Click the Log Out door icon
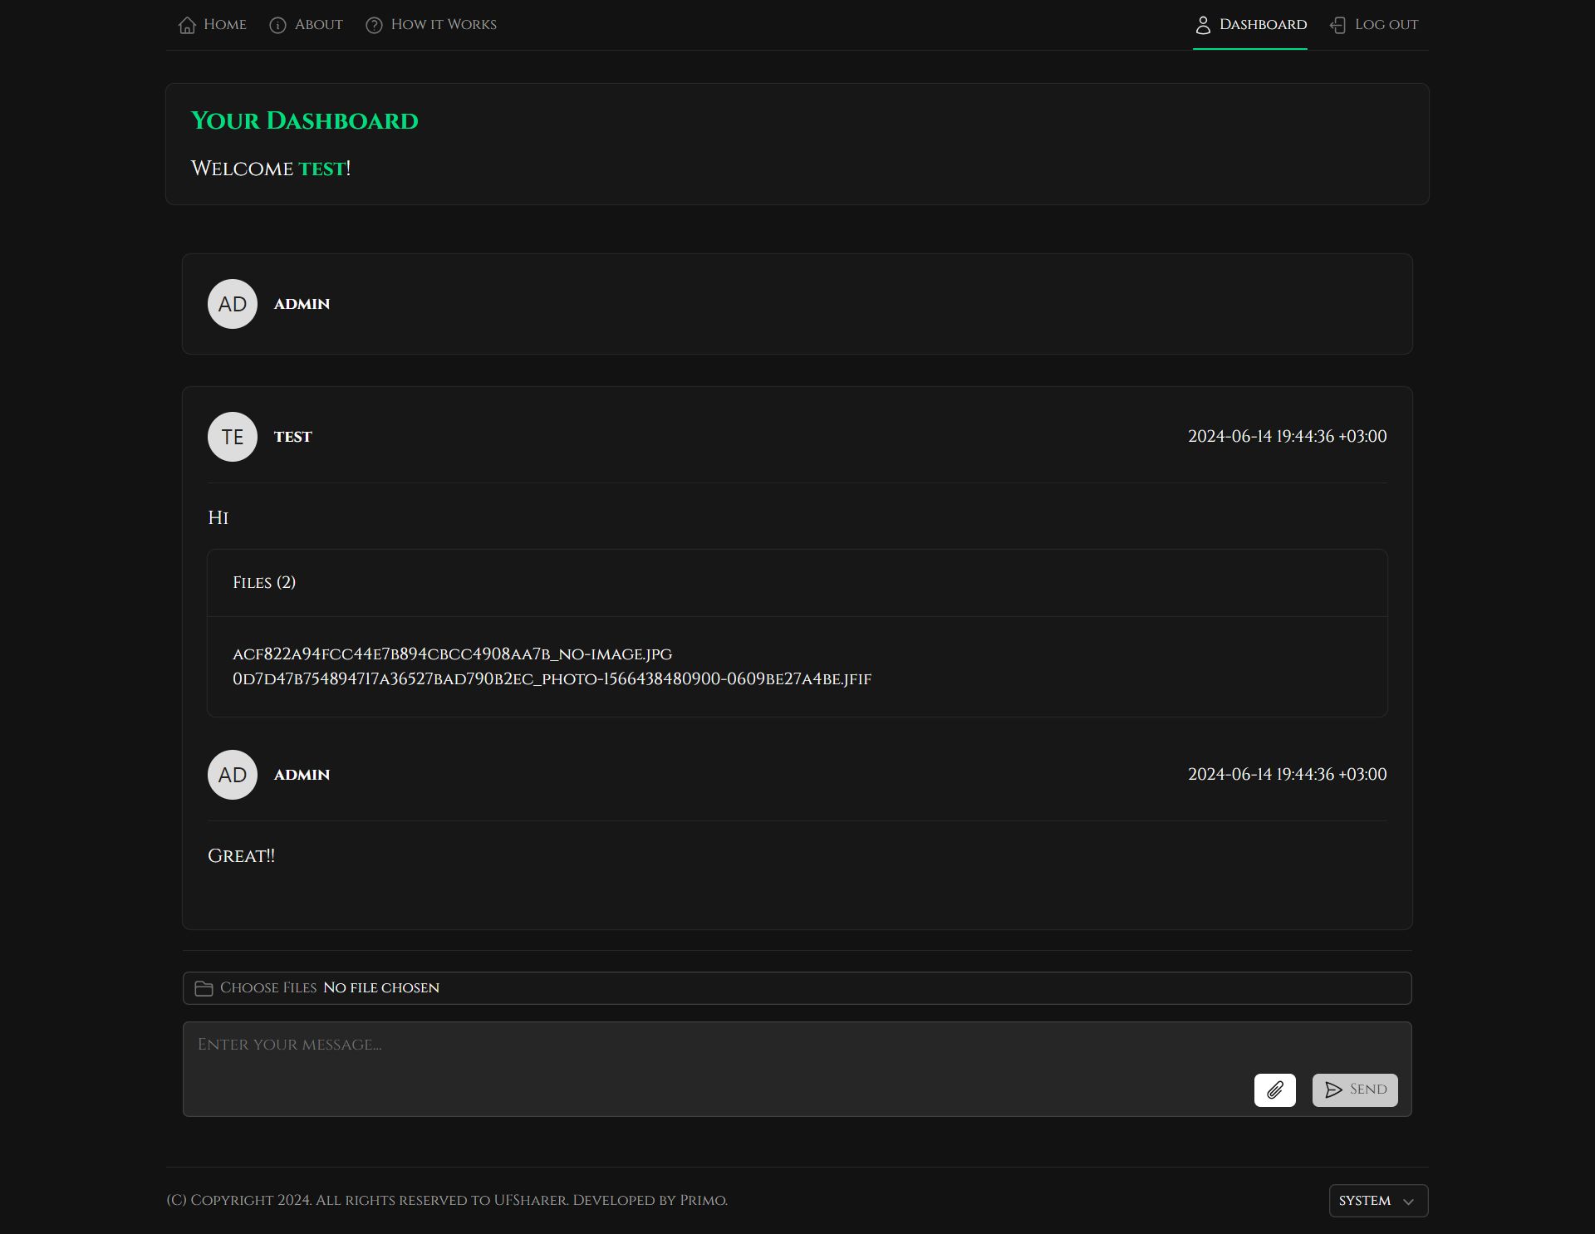The height and width of the screenshot is (1234, 1595). [x=1337, y=25]
